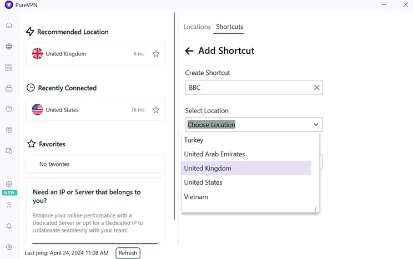The image size is (413, 259).
Task: Click the Favorites star heading icon
Action: tap(31, 144)
